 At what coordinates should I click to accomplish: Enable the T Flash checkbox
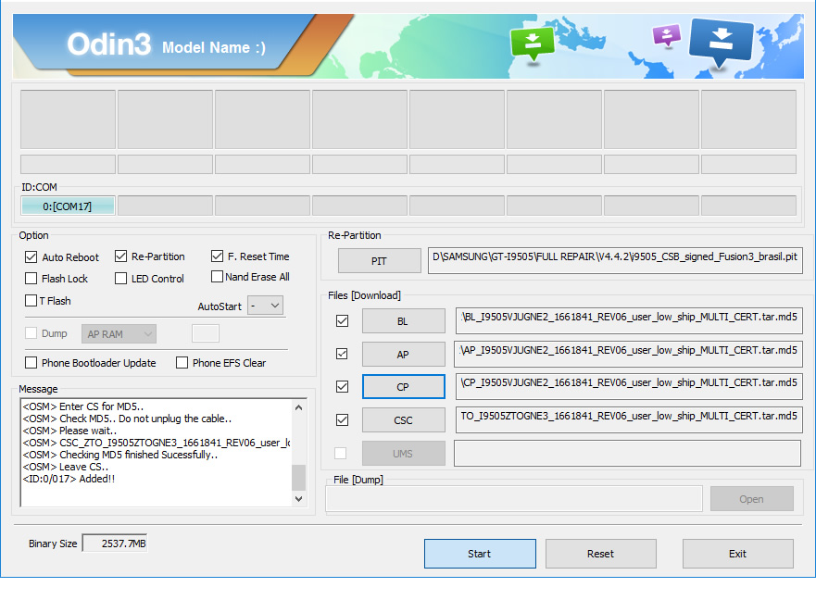[31, 300]
